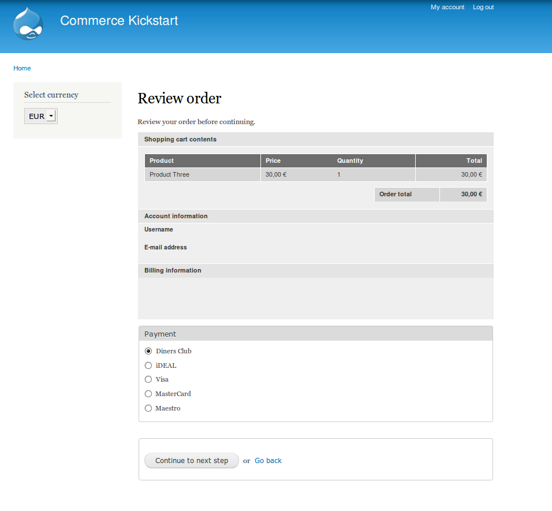Open the Commerce Kickstart site title link
Viewport: 552px width, 511px height.
[x=119, y=20]
